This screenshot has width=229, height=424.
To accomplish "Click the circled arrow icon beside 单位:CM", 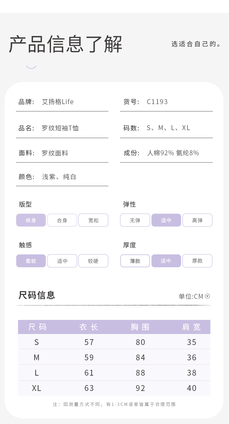I will click(208, 296).
